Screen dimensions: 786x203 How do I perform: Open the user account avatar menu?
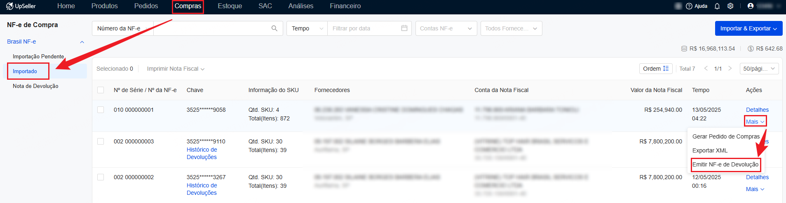click(x=751, y=6)
